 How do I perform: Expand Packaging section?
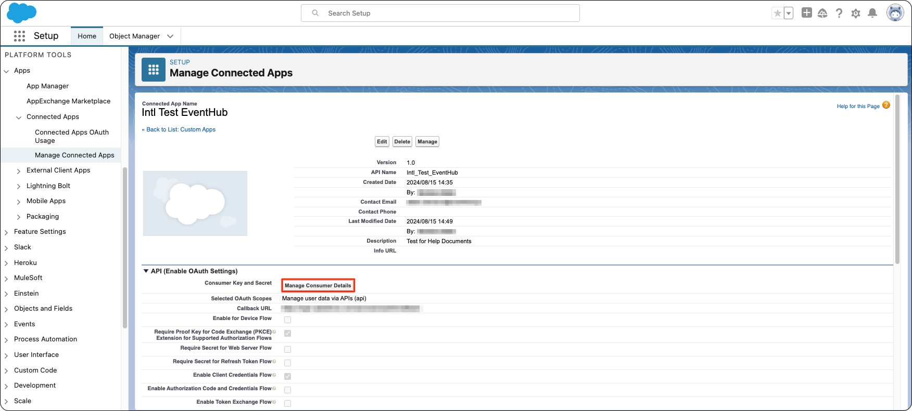(19, 217)
